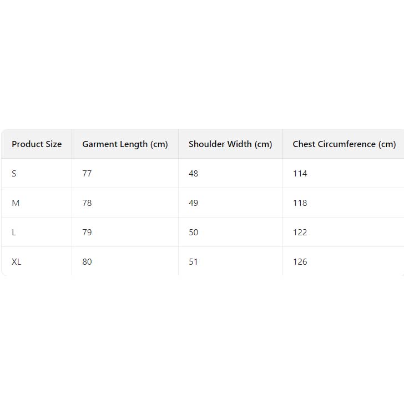The width and height of the screenshot is (404, 404).
Task: Select shoulder width value 50
Action: [x=193, y=233]
